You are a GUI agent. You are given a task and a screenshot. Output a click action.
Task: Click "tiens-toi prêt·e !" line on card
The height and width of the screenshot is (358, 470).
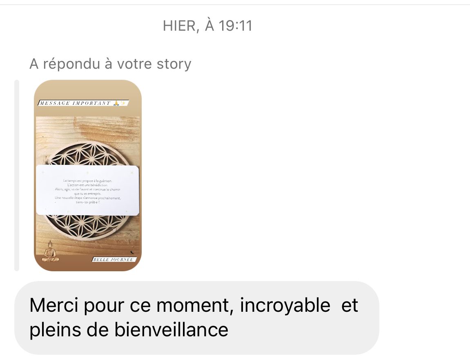tap(87, 202)
